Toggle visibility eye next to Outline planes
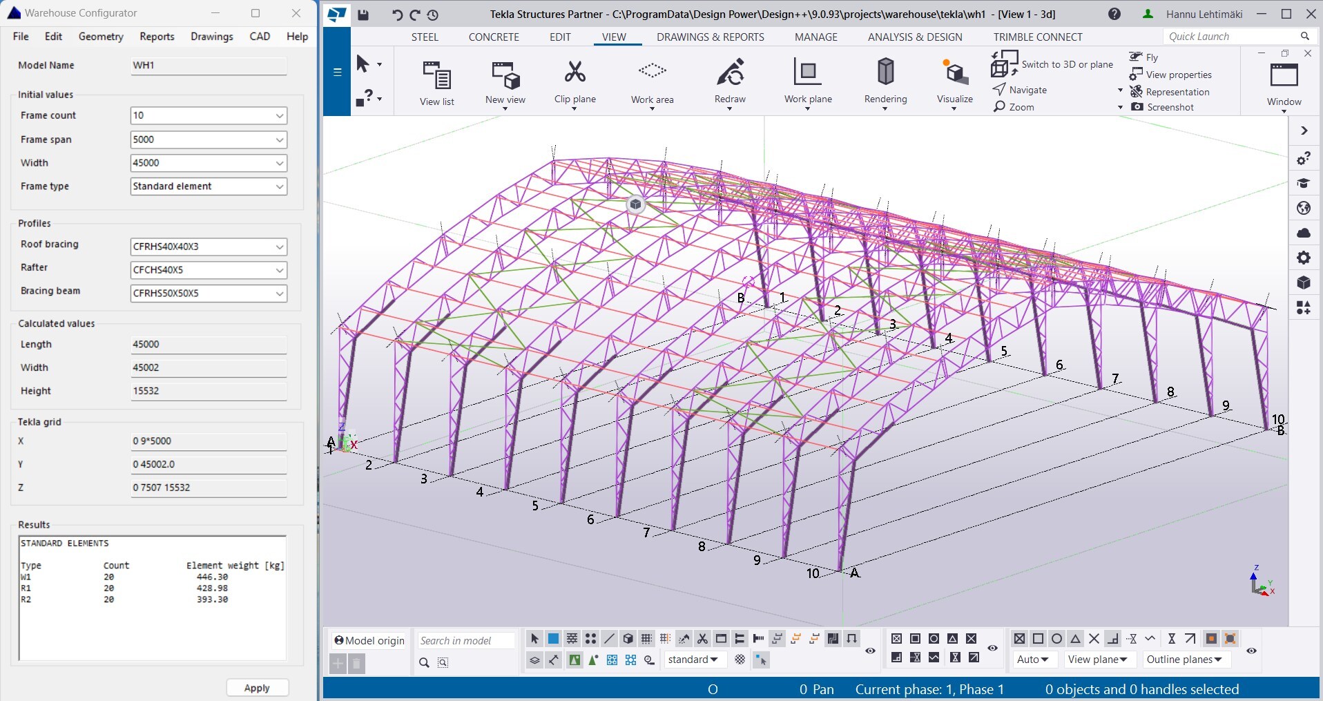 click(1251, 651)
